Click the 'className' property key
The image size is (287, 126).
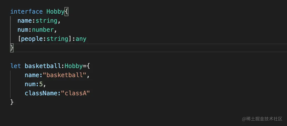coord(41,93)
